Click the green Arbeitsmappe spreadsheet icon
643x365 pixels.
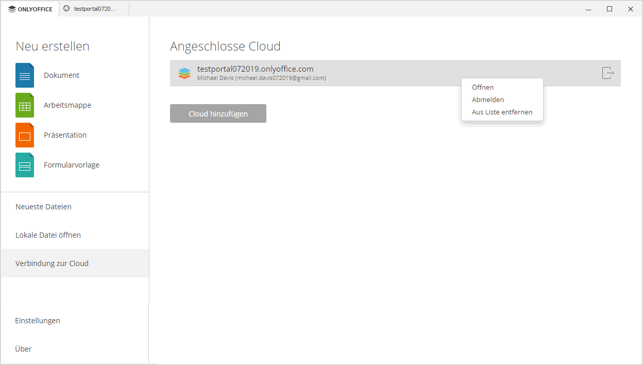coord(25,105)
